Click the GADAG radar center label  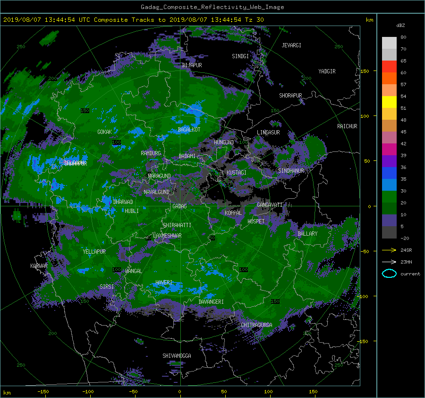(179, 206)
